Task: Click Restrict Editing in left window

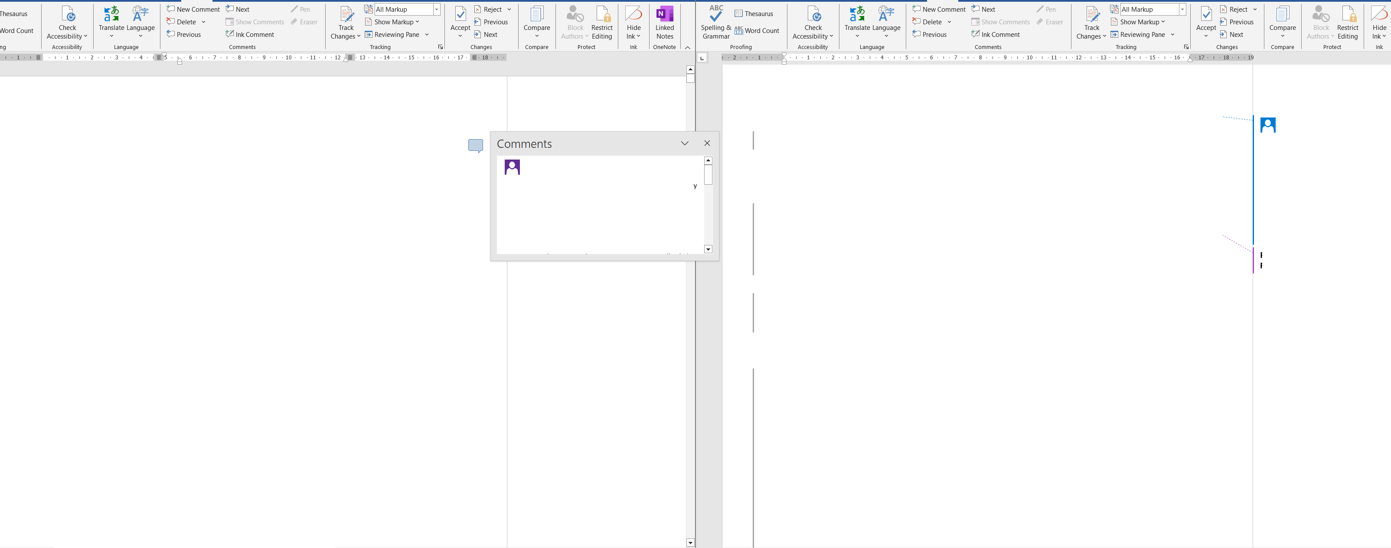Action: (601, 22)
